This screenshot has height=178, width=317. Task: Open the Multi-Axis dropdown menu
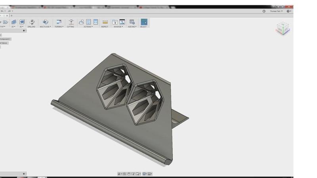click(45, 27)
